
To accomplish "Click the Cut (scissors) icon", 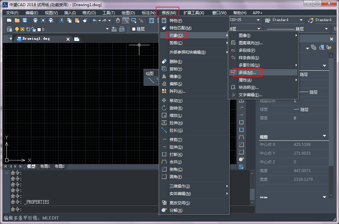I will point(62,20).
